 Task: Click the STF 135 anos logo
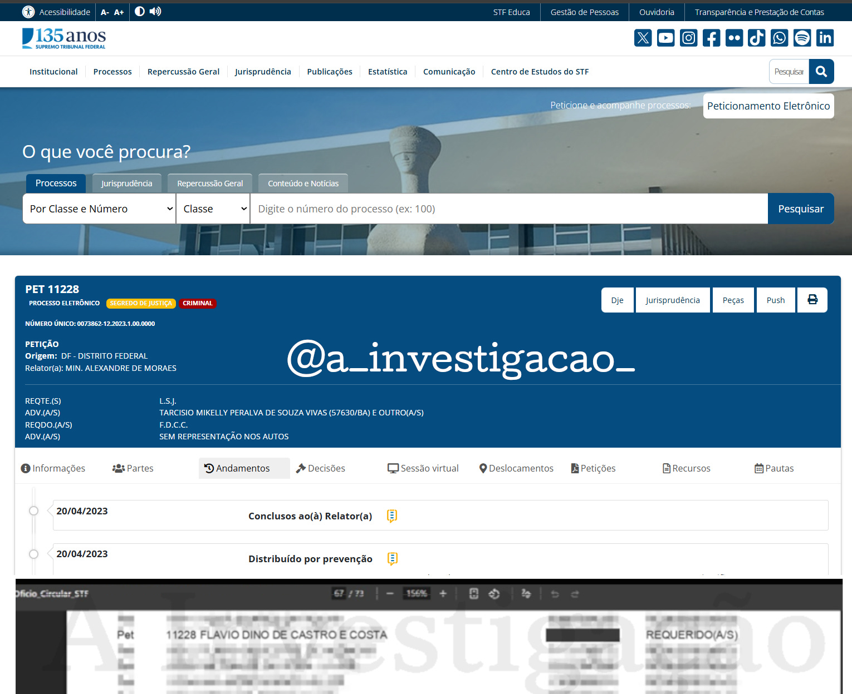(x=64, y=38)
